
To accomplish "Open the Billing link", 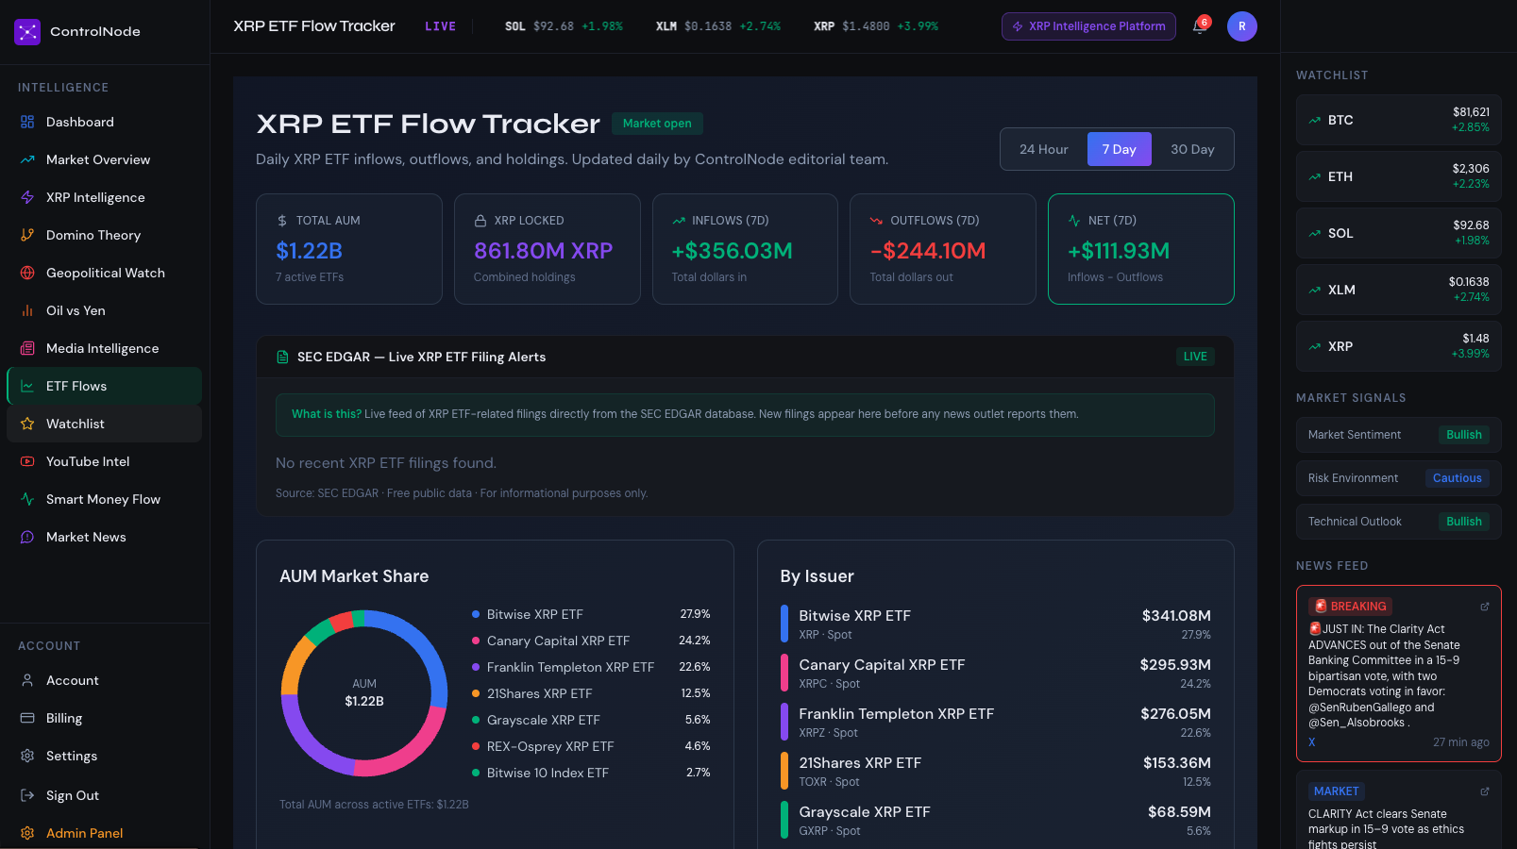I will click(105, 718).
